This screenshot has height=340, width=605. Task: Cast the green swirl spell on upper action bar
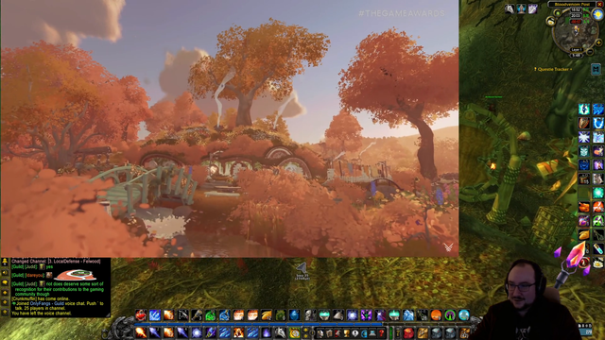(210, 314)
